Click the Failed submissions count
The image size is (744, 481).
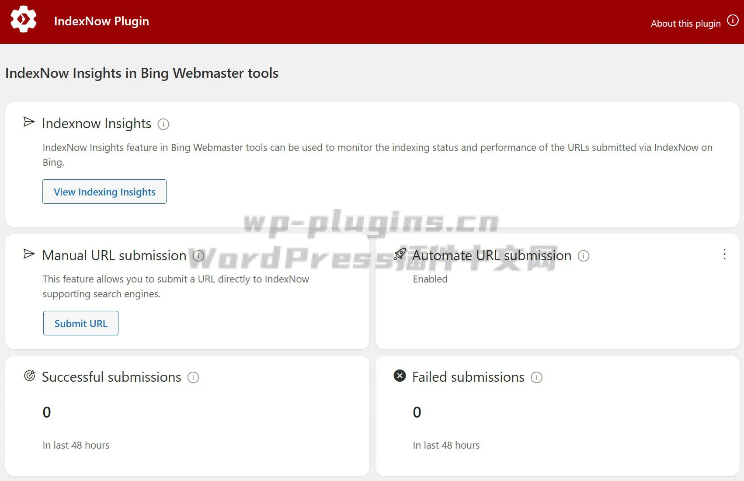tap(417, 412)
